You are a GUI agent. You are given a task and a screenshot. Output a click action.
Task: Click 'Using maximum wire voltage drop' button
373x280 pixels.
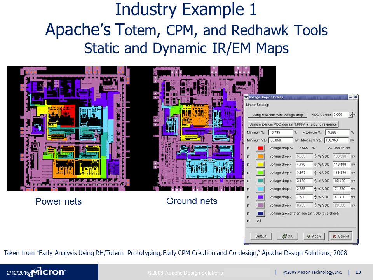point(277,115)
